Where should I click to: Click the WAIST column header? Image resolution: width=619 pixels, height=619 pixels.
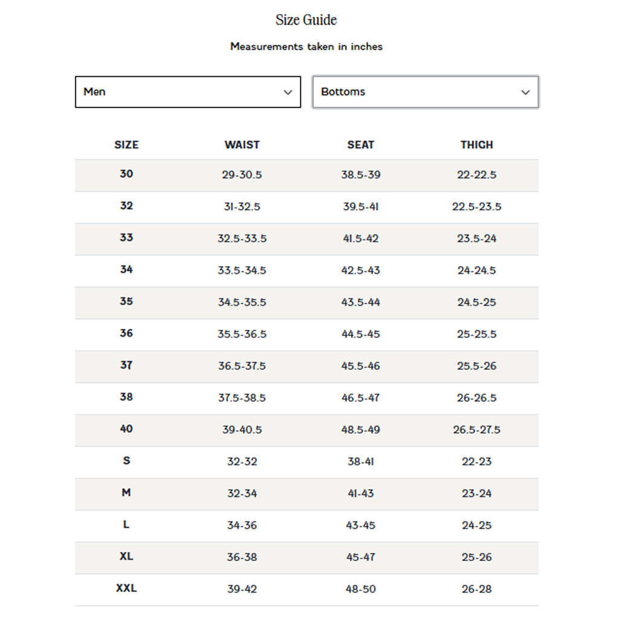pos(242,145)
